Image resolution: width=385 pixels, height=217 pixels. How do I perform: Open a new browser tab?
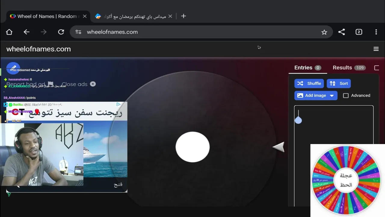[x=183, y=16]
